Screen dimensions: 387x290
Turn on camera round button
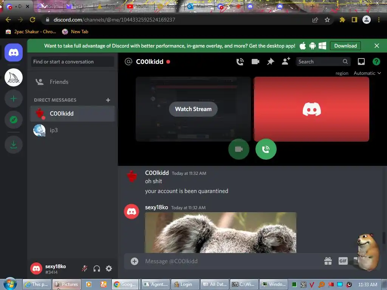[x=239, y=149]
